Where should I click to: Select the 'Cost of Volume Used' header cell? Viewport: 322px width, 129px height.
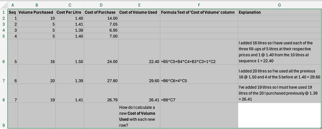click(140, 12)
